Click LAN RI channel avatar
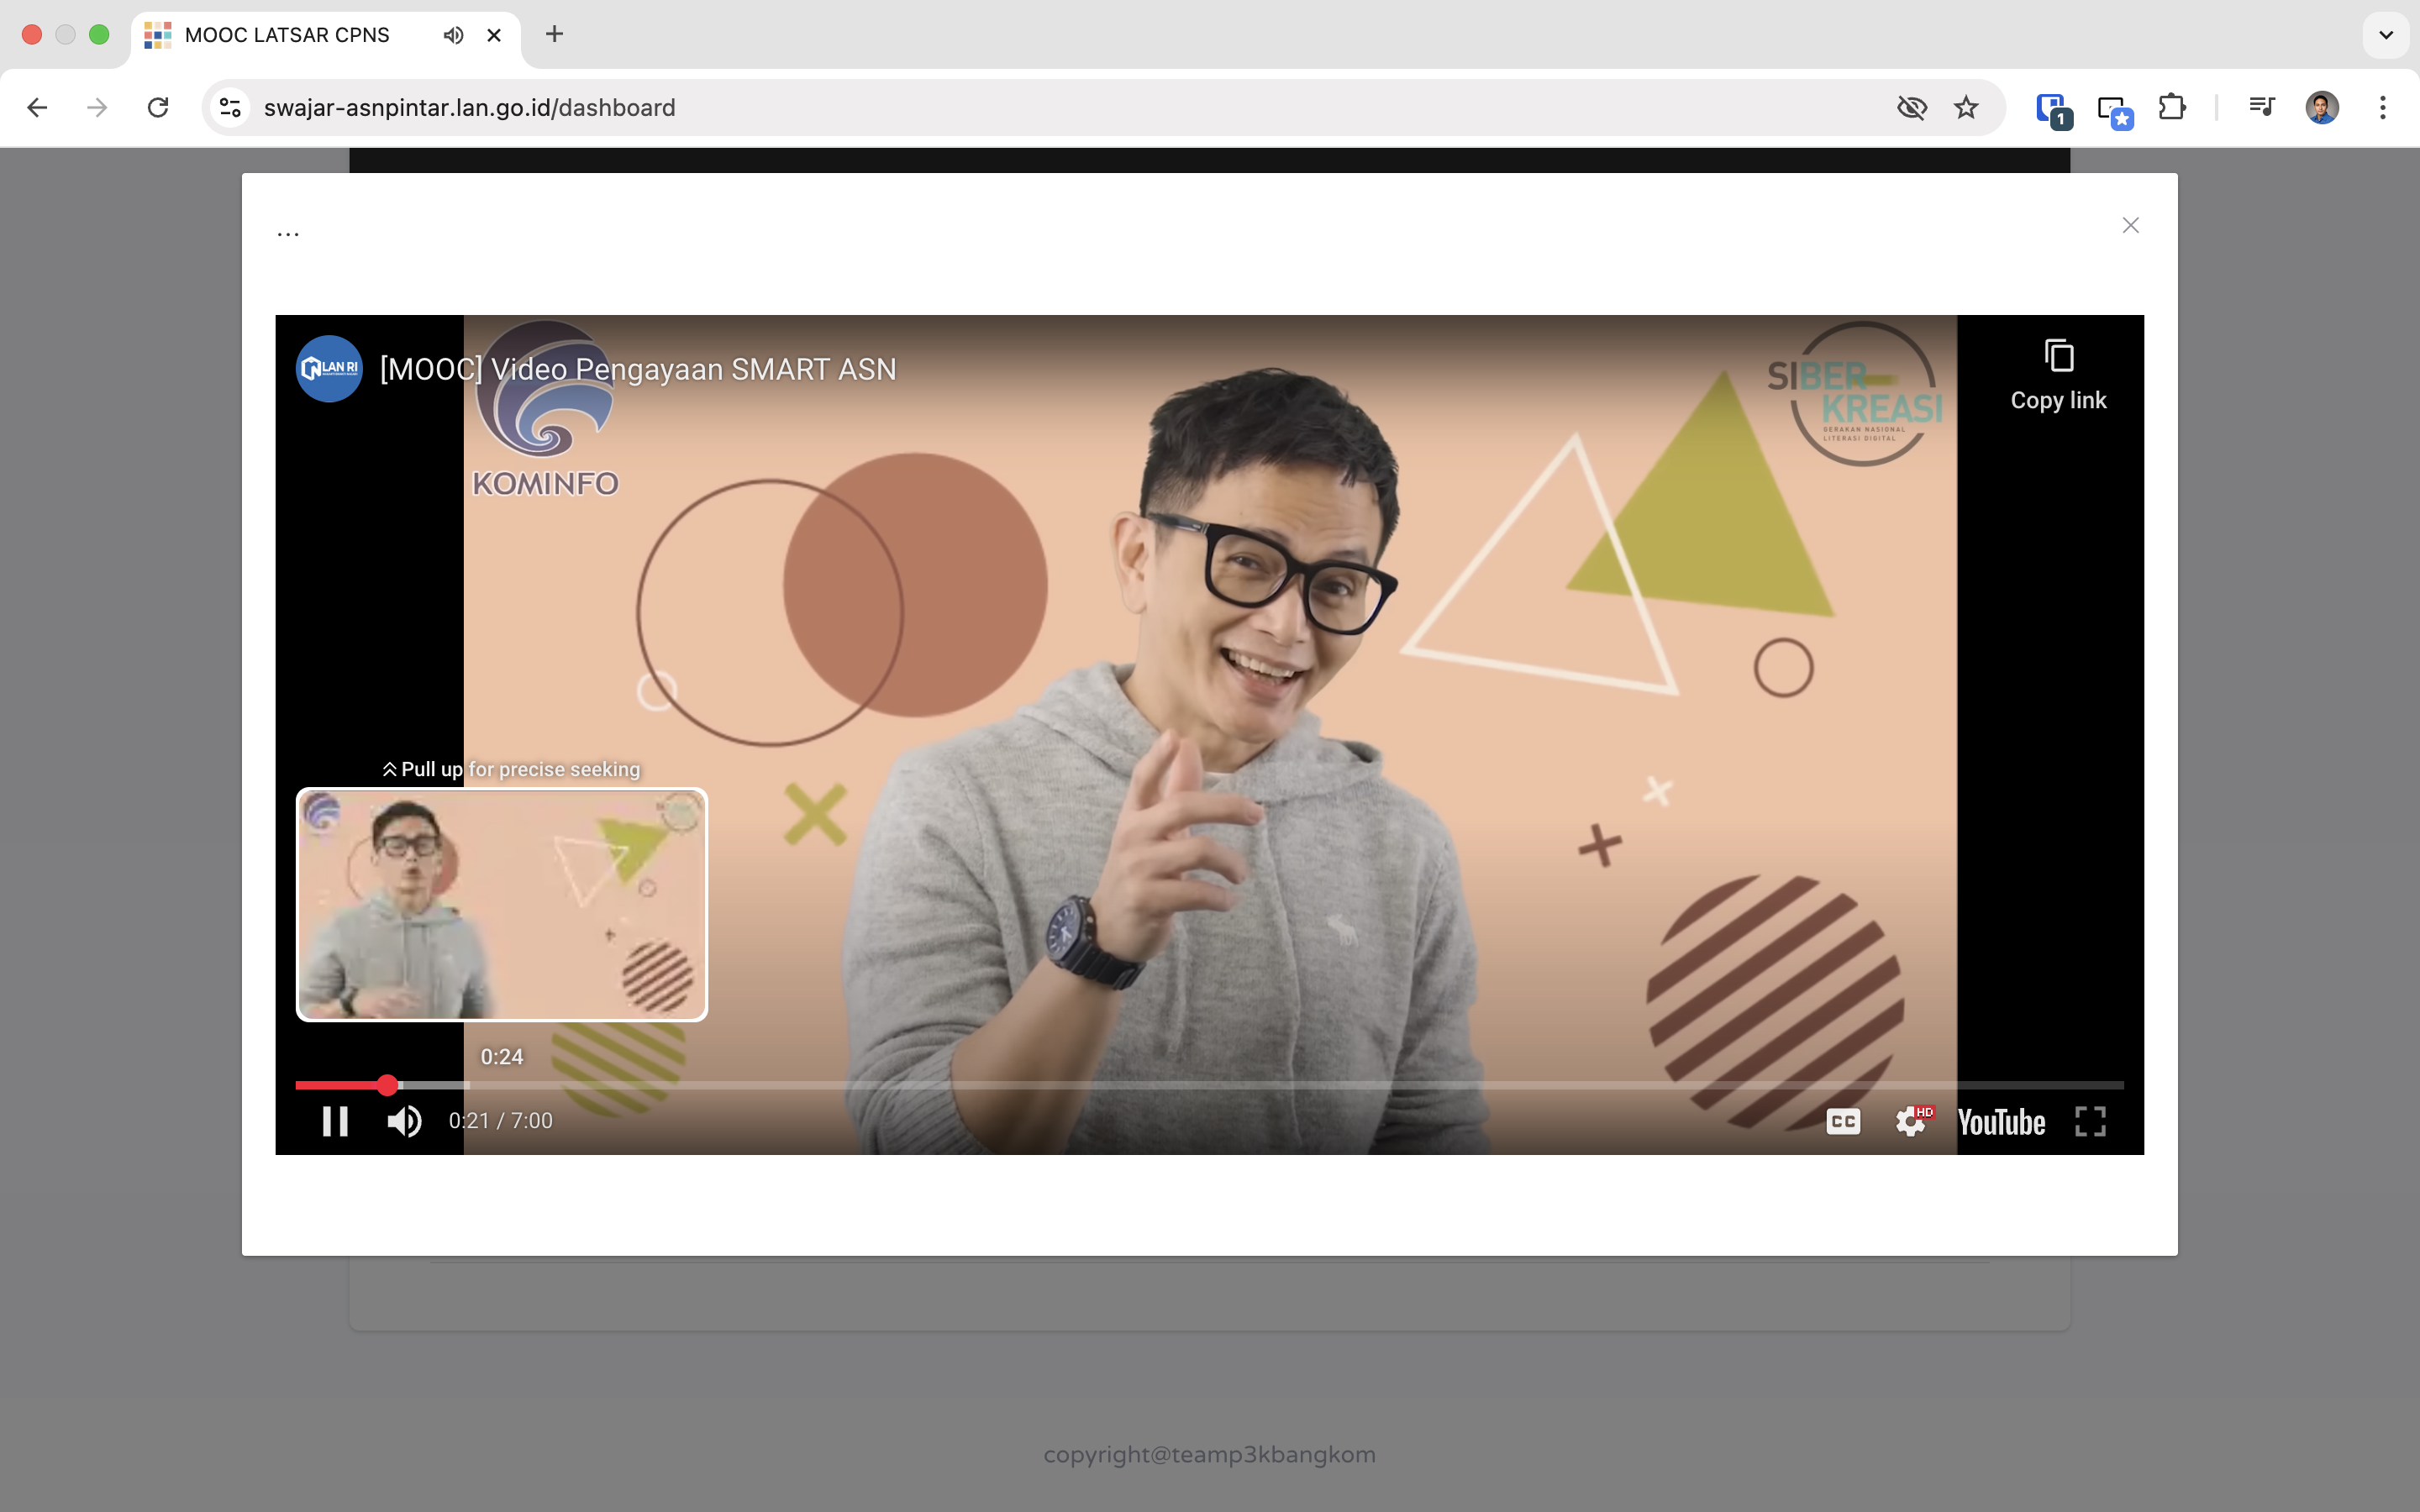 tap(329, 369)
